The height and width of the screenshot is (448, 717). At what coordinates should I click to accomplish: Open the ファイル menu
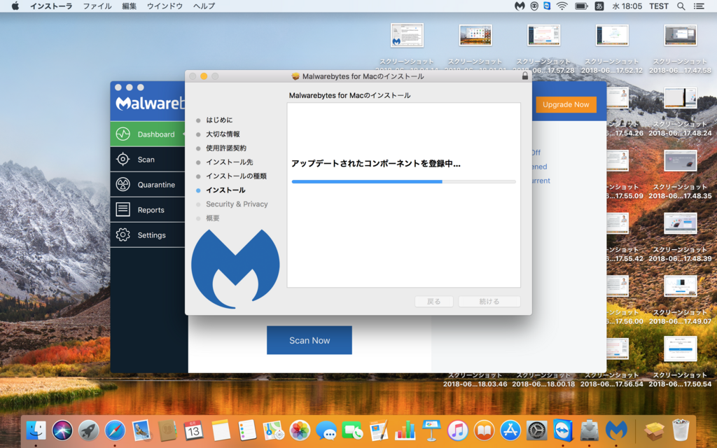pos(97,6)
